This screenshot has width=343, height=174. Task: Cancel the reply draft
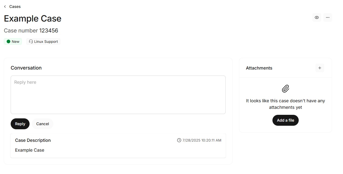click(42, 124)
